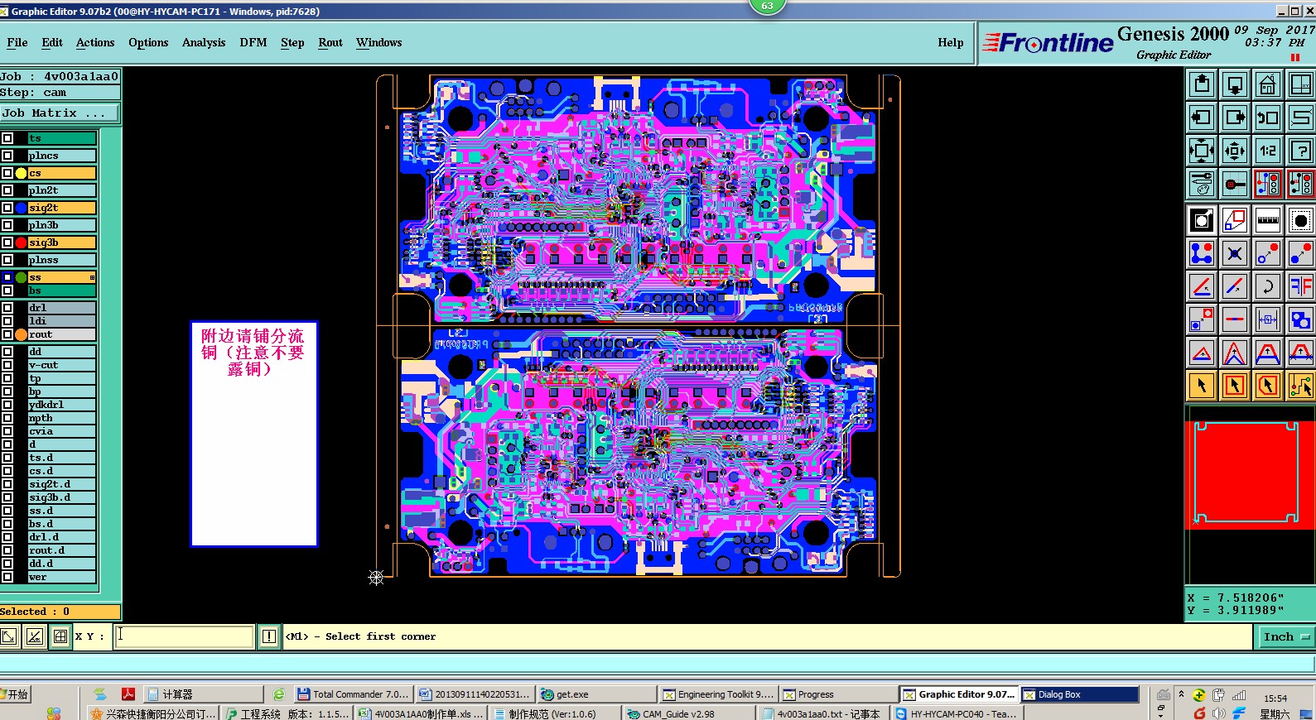This screenshot has height=720, width=1316.
Task: Open the Rout menu
Action: pos(330,42)
